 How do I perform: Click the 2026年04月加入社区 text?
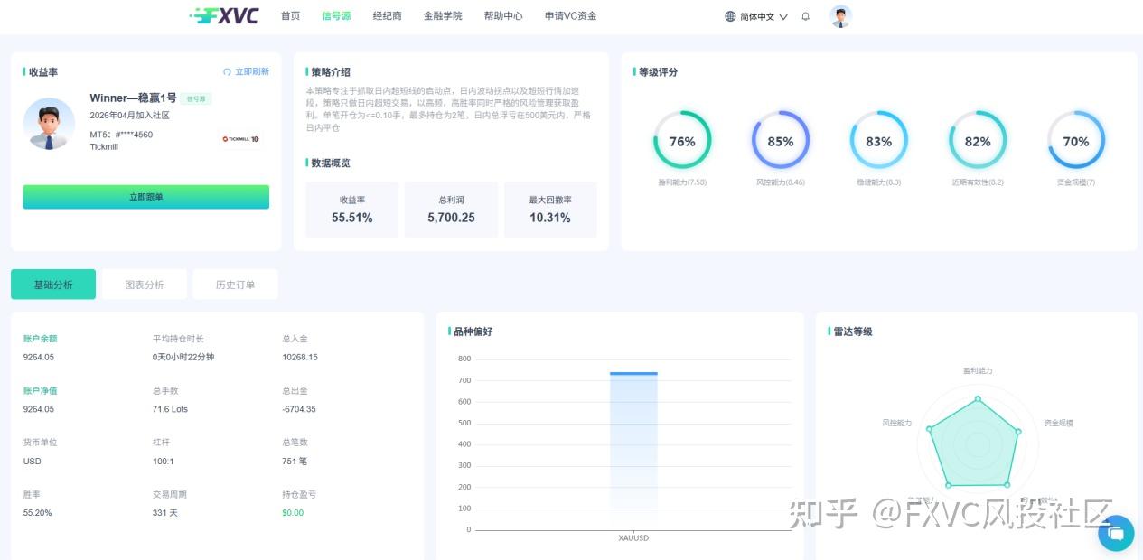coord(129,116)
